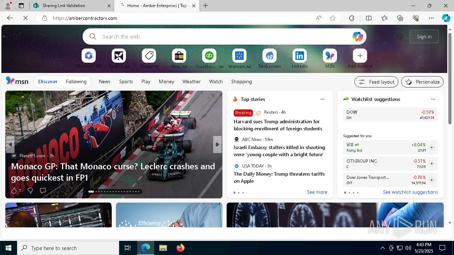Open File Explorer from taskbar
Screen dimensions: 454x255
(x=163, y=248)
